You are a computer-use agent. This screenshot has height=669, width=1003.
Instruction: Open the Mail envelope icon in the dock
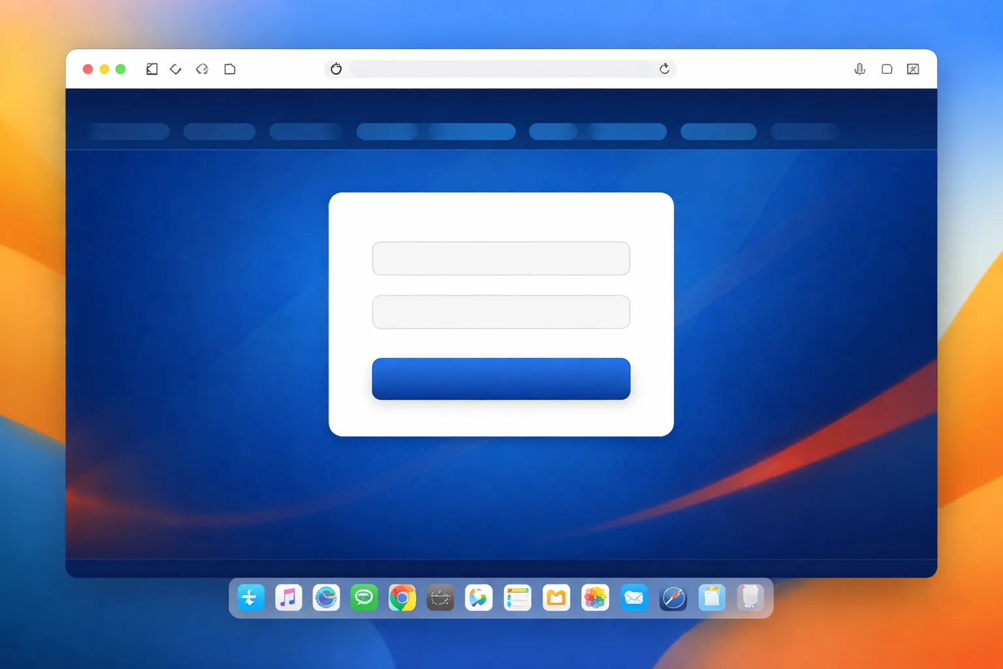click(634, 598)
